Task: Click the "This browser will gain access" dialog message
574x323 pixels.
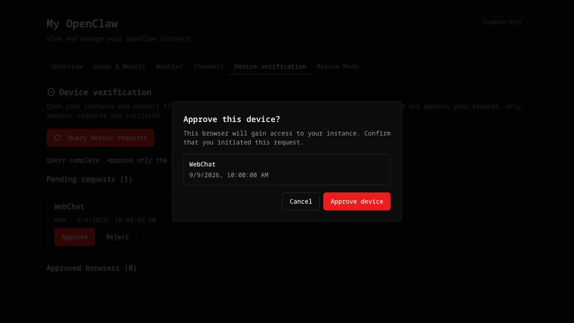Action: (287, 138)
